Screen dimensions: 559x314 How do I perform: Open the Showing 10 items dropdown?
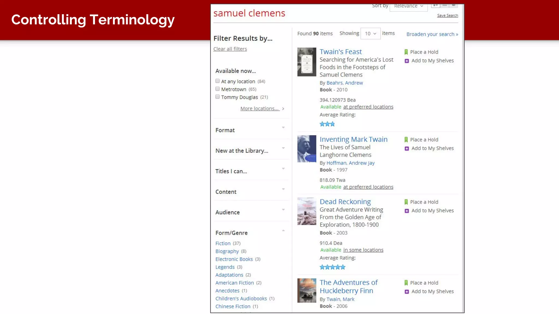coord(370,34)
